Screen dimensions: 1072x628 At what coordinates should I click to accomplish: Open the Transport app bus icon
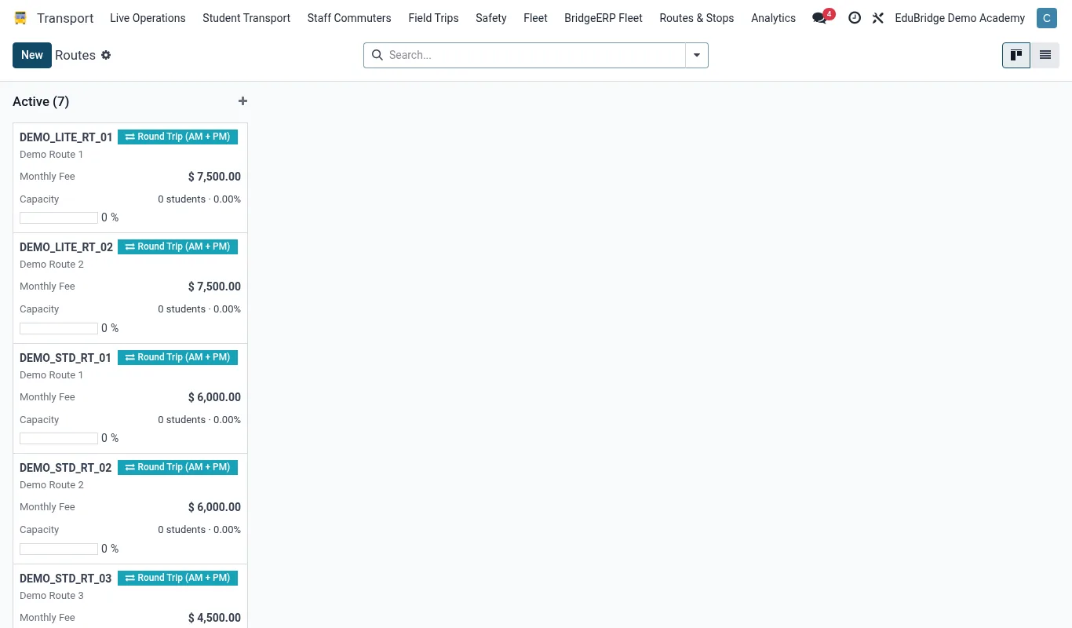[x=20, y=18]
